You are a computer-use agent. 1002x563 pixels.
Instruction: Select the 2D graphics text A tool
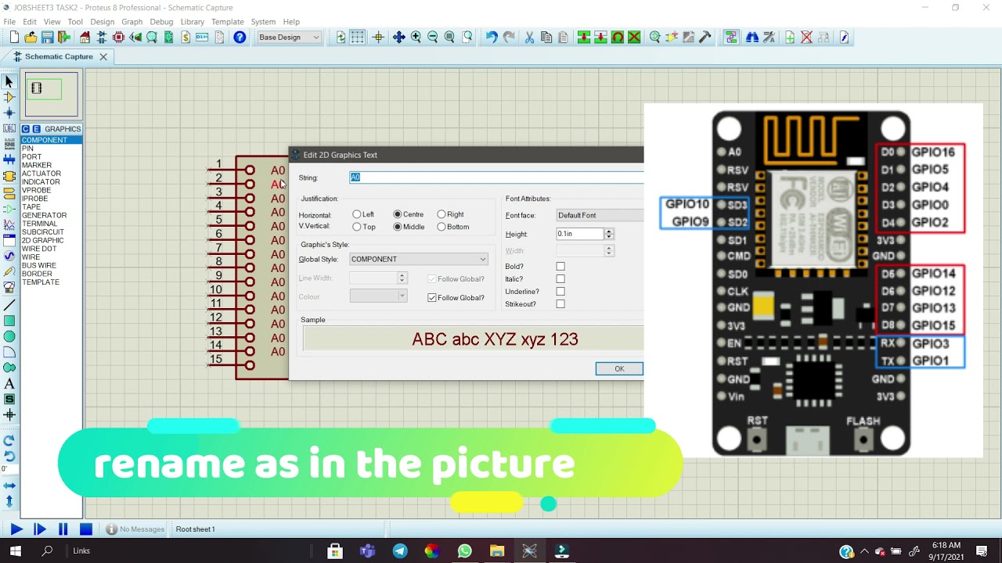click(x=9, y=383)
